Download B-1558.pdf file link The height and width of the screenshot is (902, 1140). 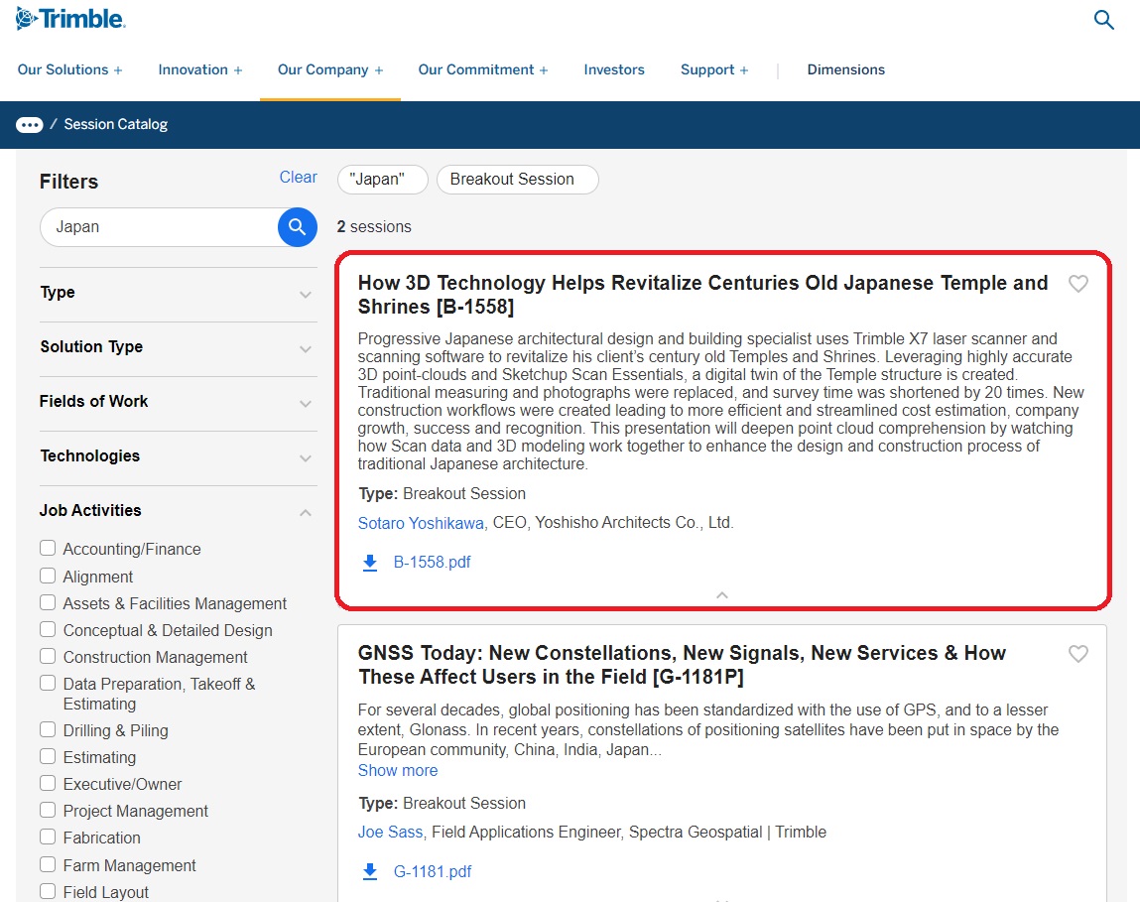[x=432, y=563]
